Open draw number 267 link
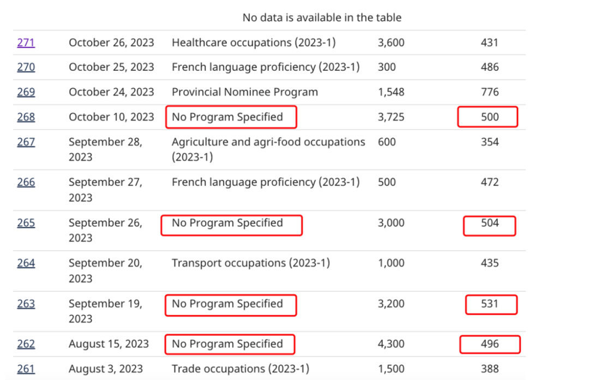Viewport: 589px width, 380px height. pos(26,142)
